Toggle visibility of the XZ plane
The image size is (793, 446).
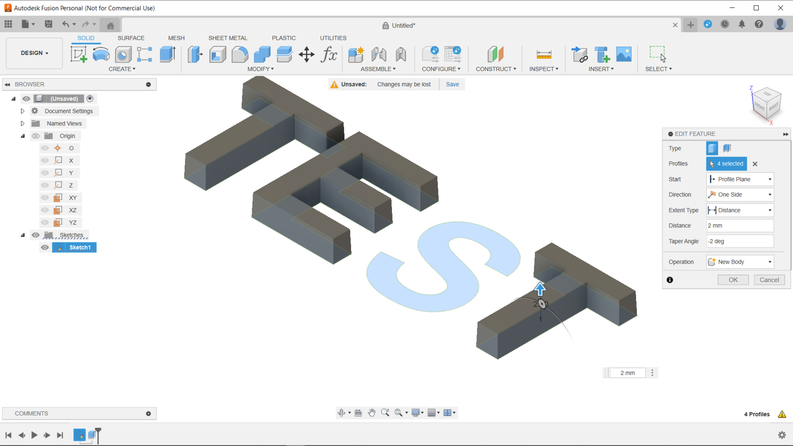[x=45, y=210]
